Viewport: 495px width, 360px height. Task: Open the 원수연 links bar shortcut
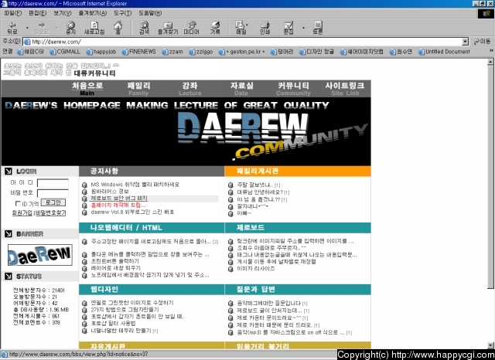(401, 52)
